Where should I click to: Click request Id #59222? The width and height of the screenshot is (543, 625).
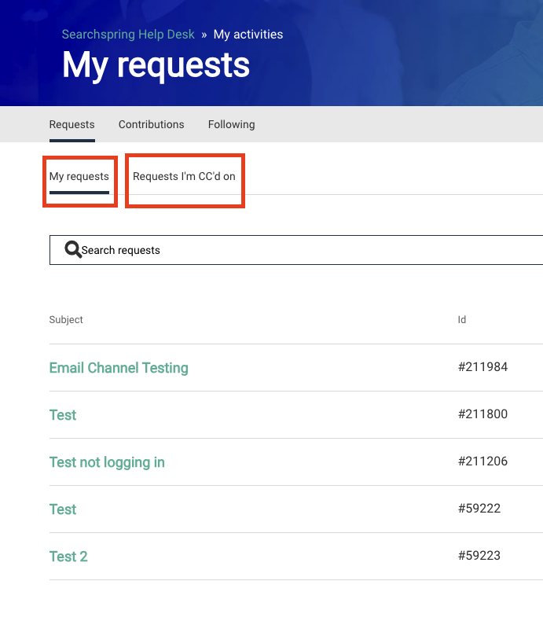pyautogui.click(x=479, y=509)
